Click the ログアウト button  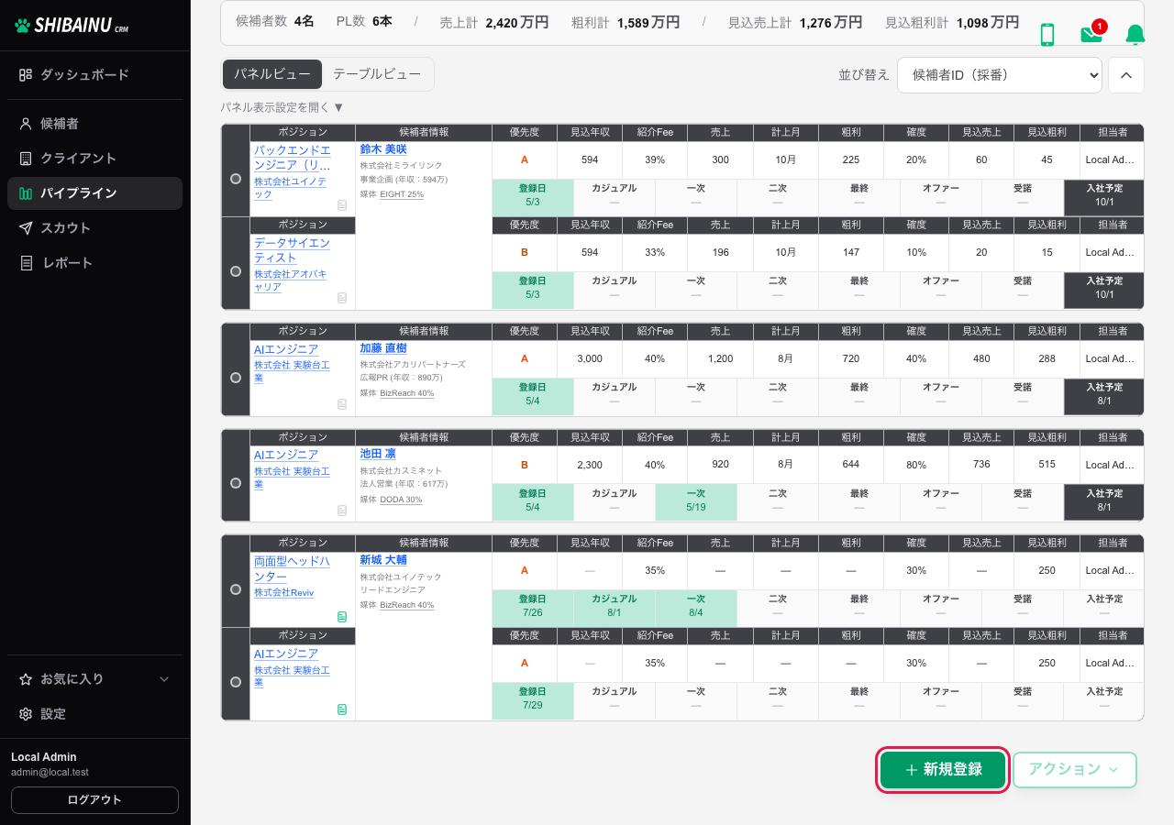point(94,800)
